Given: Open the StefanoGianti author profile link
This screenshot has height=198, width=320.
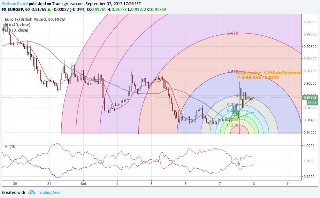Looking at the screenshot, I should (15, 4).
